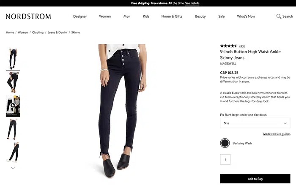Screen dimensions: 296x185
Task: Open the Women menu
Action: (105, 16)
